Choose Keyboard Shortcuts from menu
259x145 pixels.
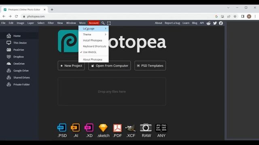click(93, 46)
